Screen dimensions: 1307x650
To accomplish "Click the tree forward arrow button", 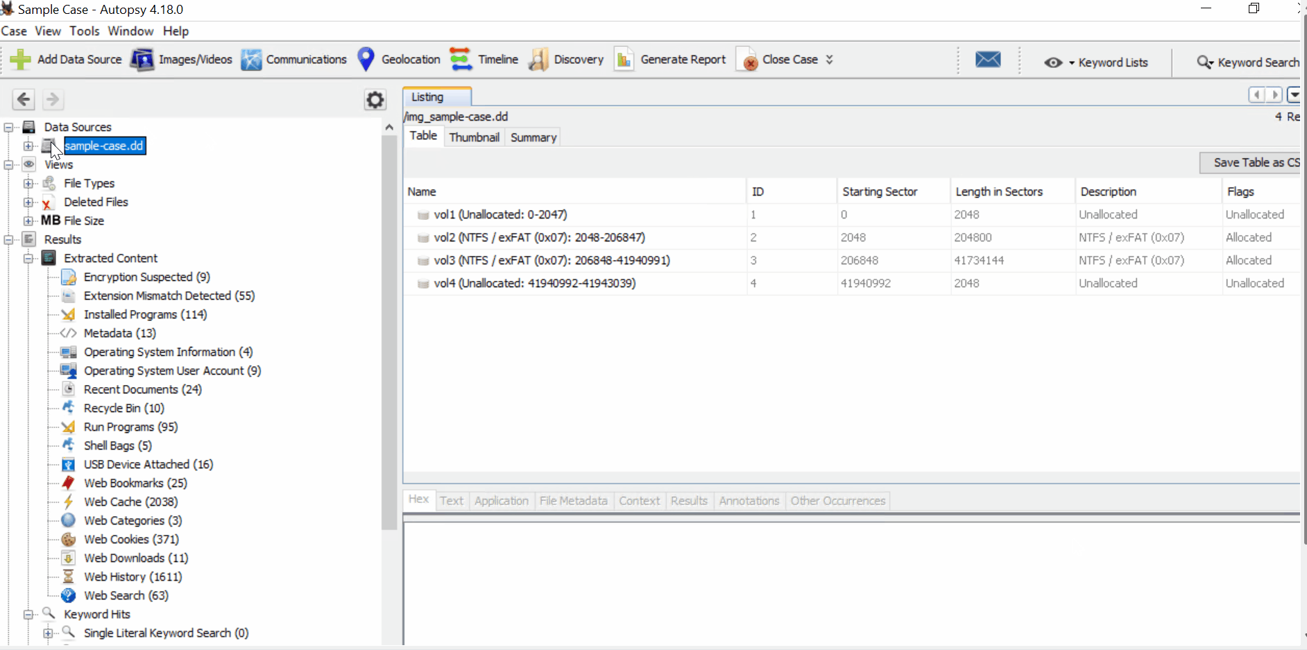I will pos(53,99).
